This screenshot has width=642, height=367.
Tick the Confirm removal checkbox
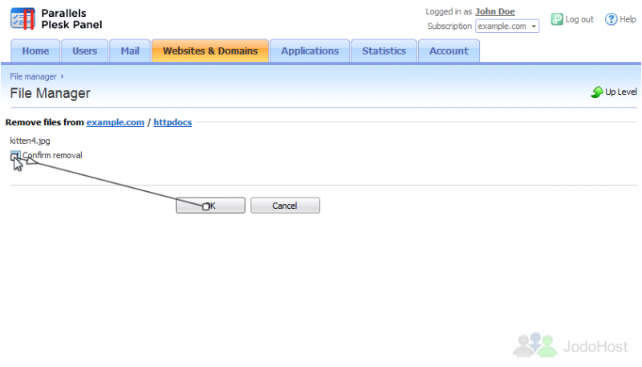(15, 155)
